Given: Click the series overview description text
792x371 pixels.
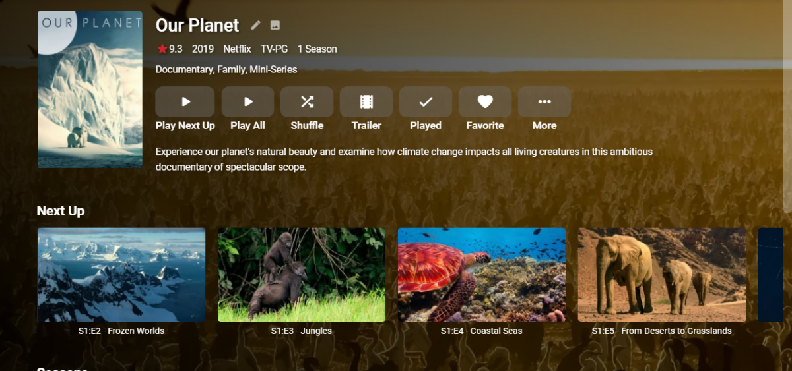Looking at the screenshot, I should (404, 159).
